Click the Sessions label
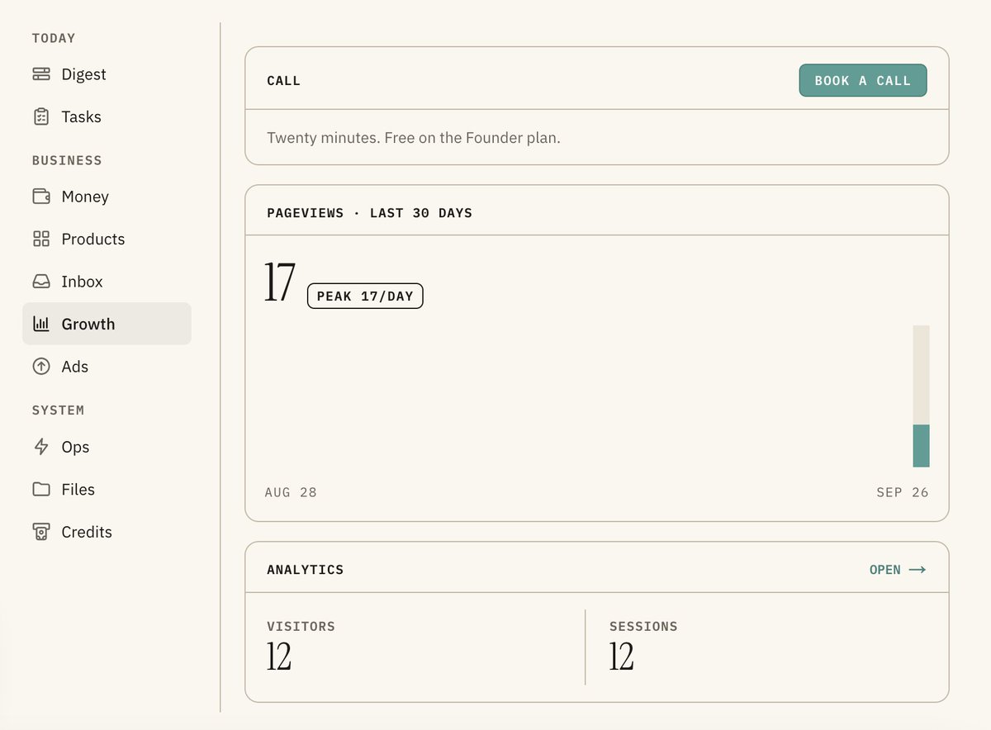Image resolution: width=991 pixels, height=730 pixels. click(x=643, y=626)
